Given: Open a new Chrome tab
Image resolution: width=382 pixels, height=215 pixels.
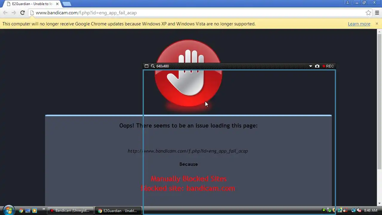Looking at the screenshot, I should point(67,4).
